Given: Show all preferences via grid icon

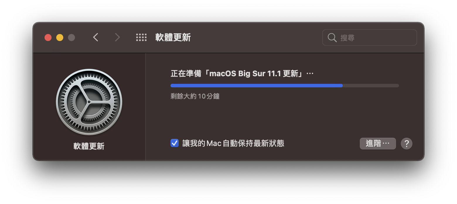Looking at the screenshot, I should (x=141, y=37).
